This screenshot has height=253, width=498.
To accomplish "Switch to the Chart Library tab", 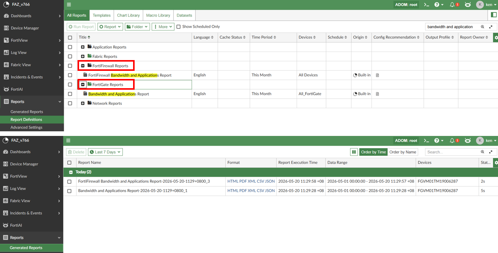I will (128, 15).
